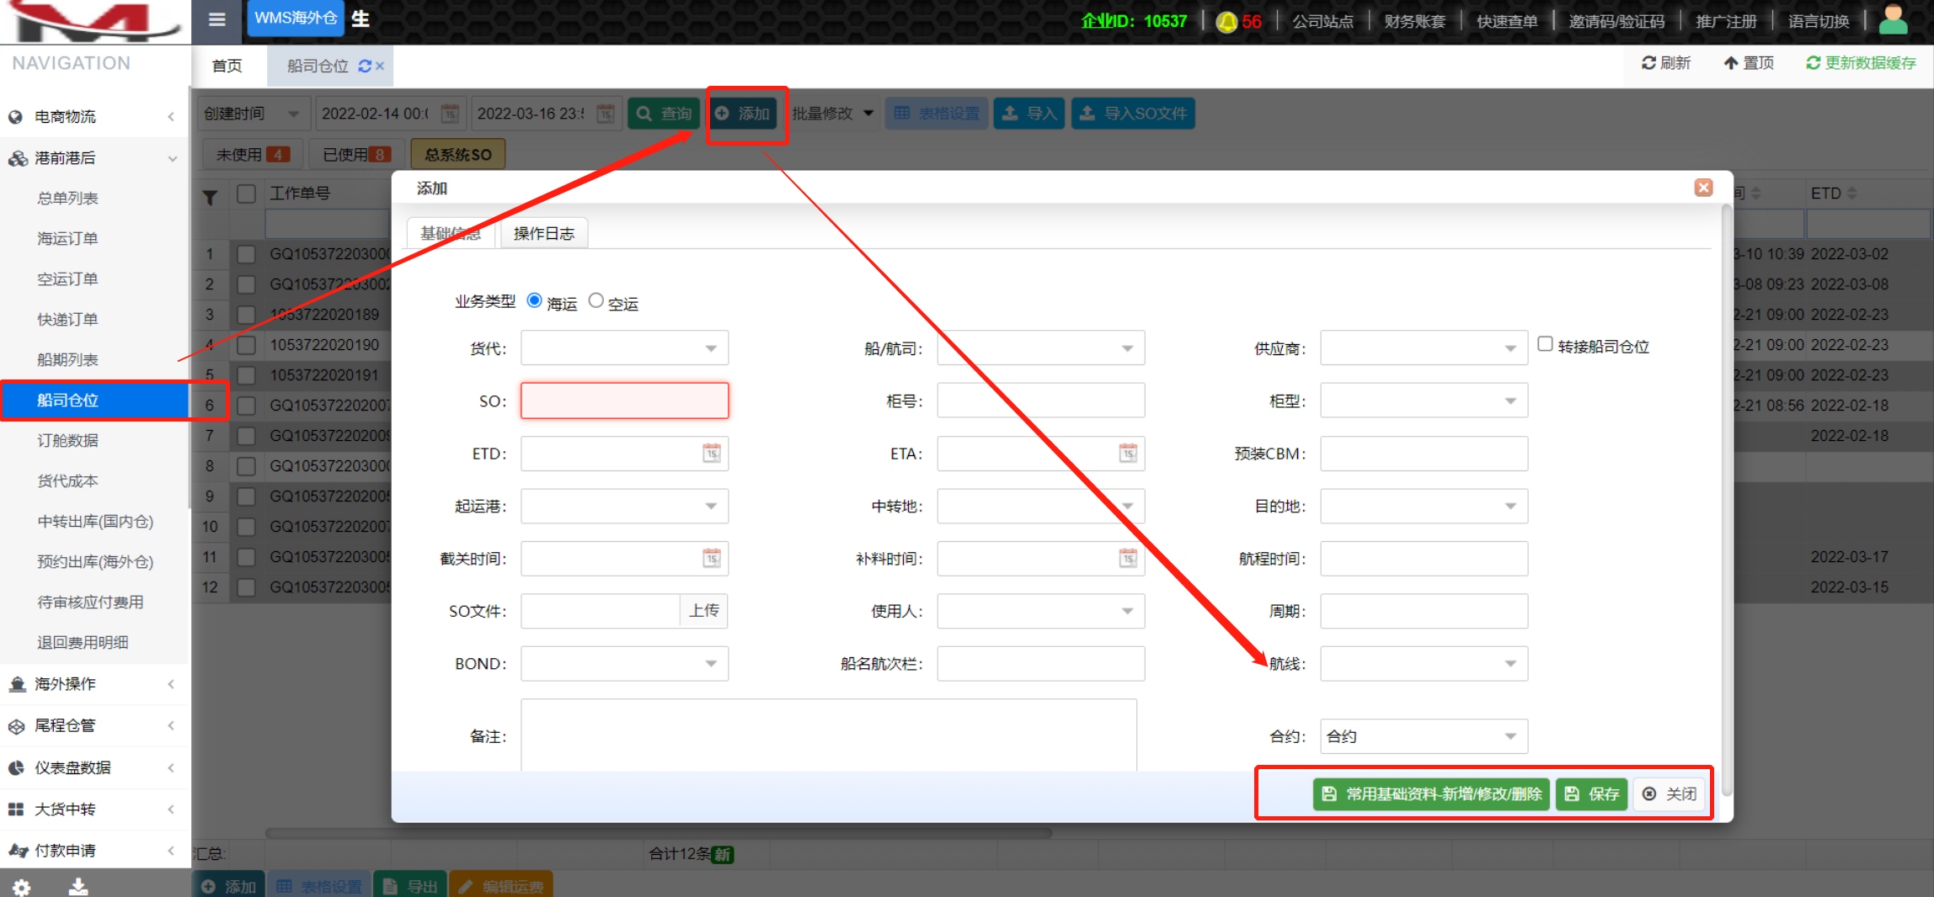Open the 柜型 dropdown

(x=1424, y=401)
